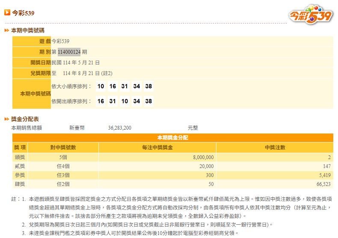Click the 任3個 match count cell
Screen dimensions: 338x238
coord(63,175)
